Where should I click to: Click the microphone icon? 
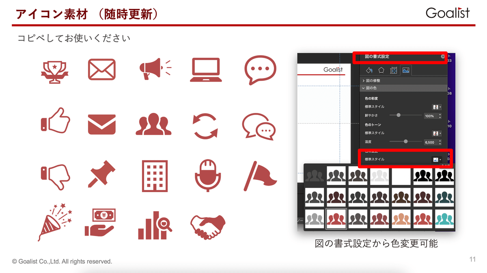207,176
